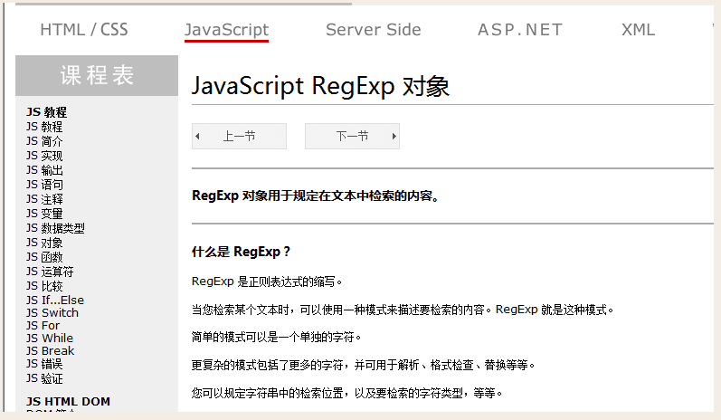
Task: Open the JS 验证 lesson
Action: pos(44,377)
